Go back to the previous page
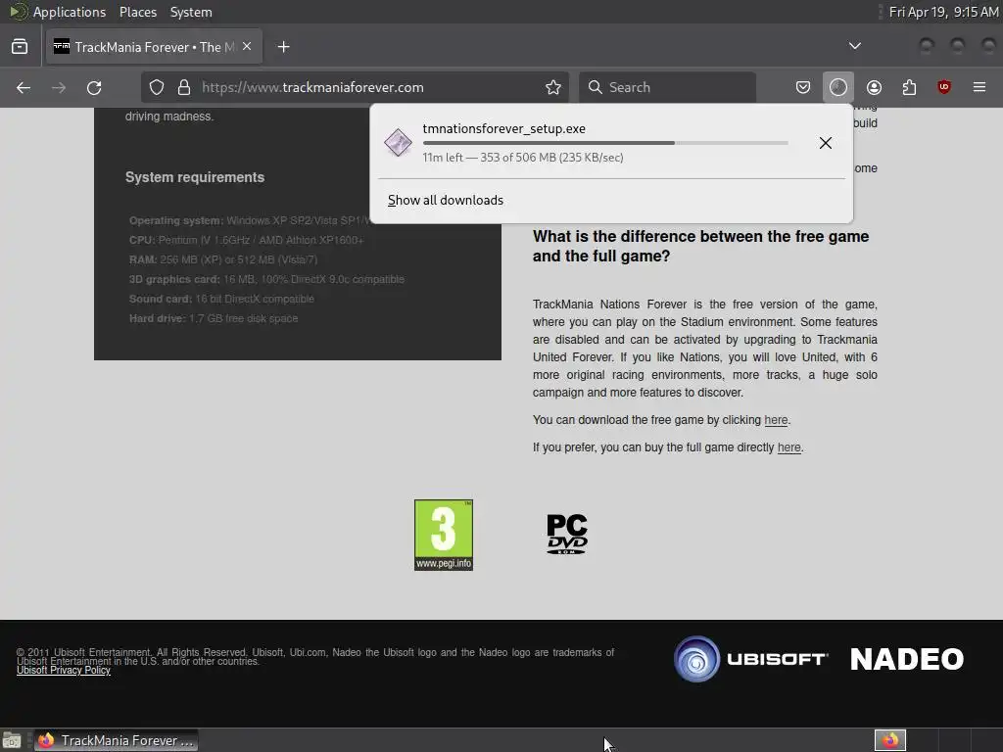Screen dimensions: 1003x752 tap(24, 87)
